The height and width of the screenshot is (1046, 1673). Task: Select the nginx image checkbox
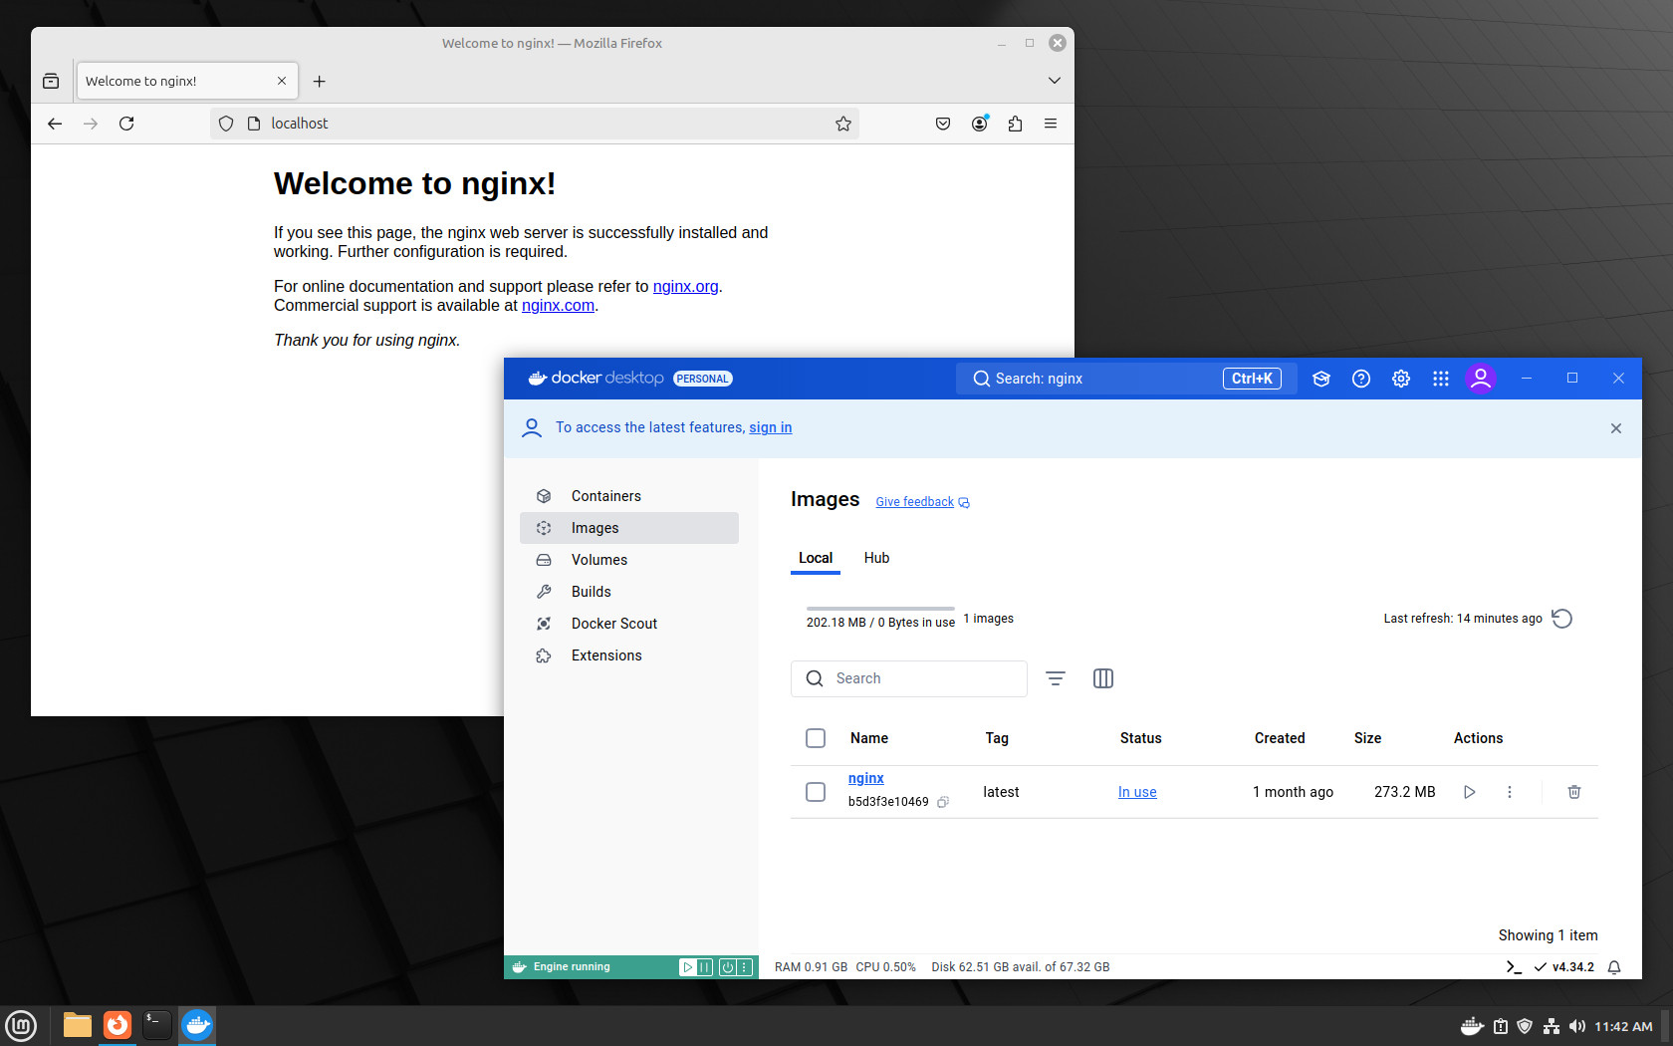(x=816, y=792)
